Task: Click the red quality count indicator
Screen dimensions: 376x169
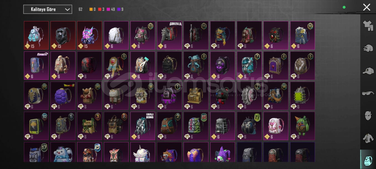Action: point(101,9)
